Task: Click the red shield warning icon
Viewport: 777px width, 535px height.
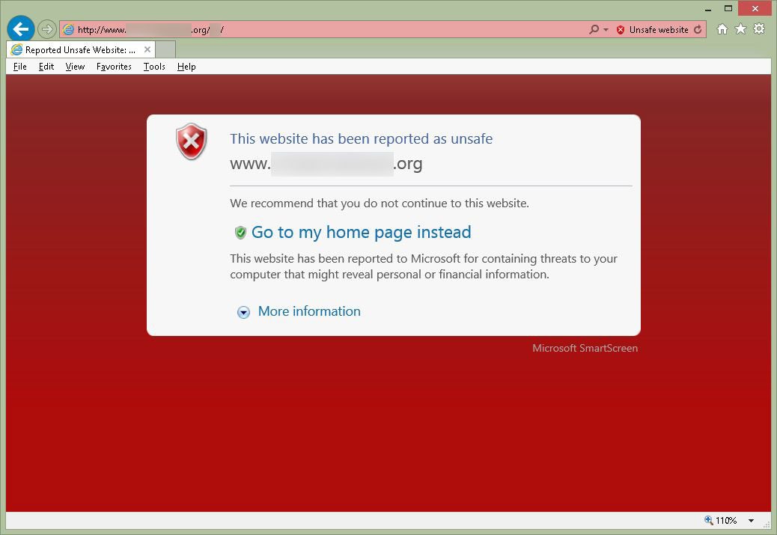Action: click(192, 141)
